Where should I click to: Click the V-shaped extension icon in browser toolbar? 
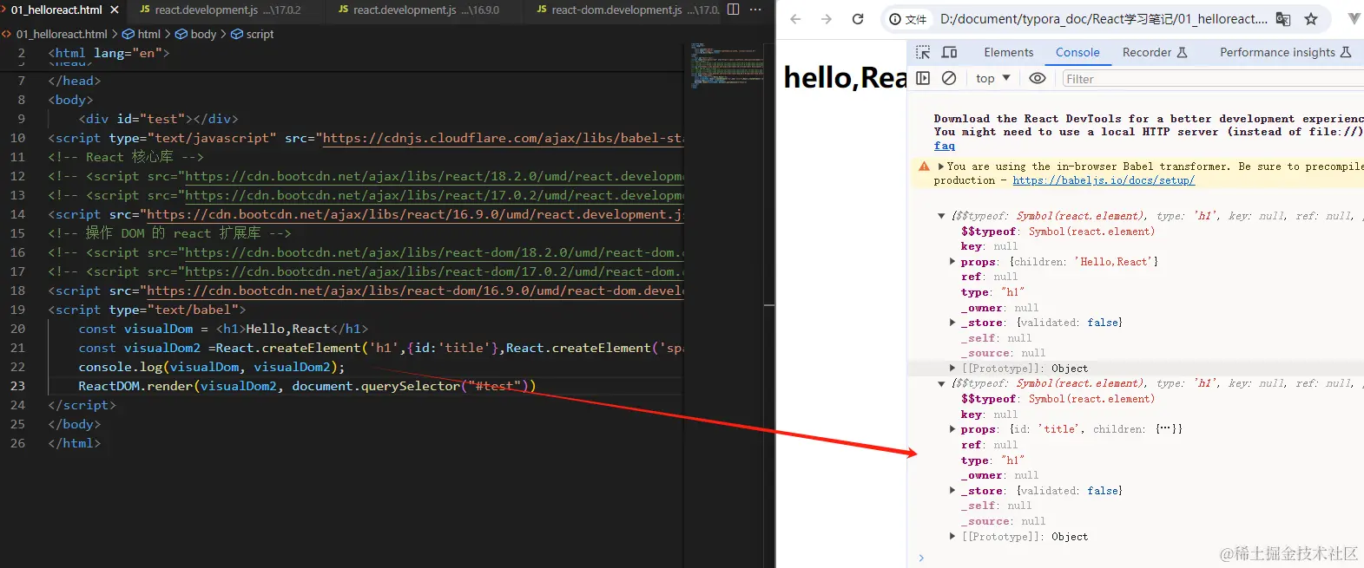(1354, 18)
